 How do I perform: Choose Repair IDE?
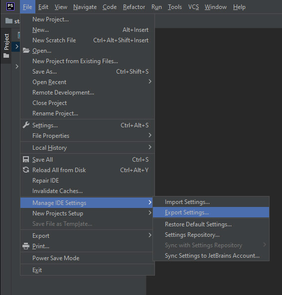[87, 181]
